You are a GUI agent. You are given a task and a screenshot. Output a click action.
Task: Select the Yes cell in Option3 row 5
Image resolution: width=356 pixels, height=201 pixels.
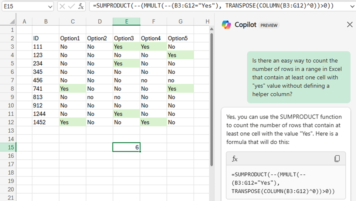[x=127, y=63]
